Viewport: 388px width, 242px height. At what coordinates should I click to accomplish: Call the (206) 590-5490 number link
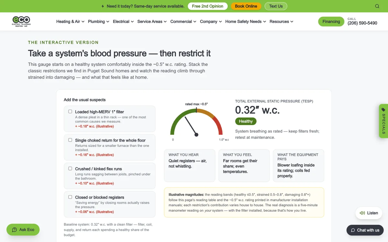pos(362,23)
